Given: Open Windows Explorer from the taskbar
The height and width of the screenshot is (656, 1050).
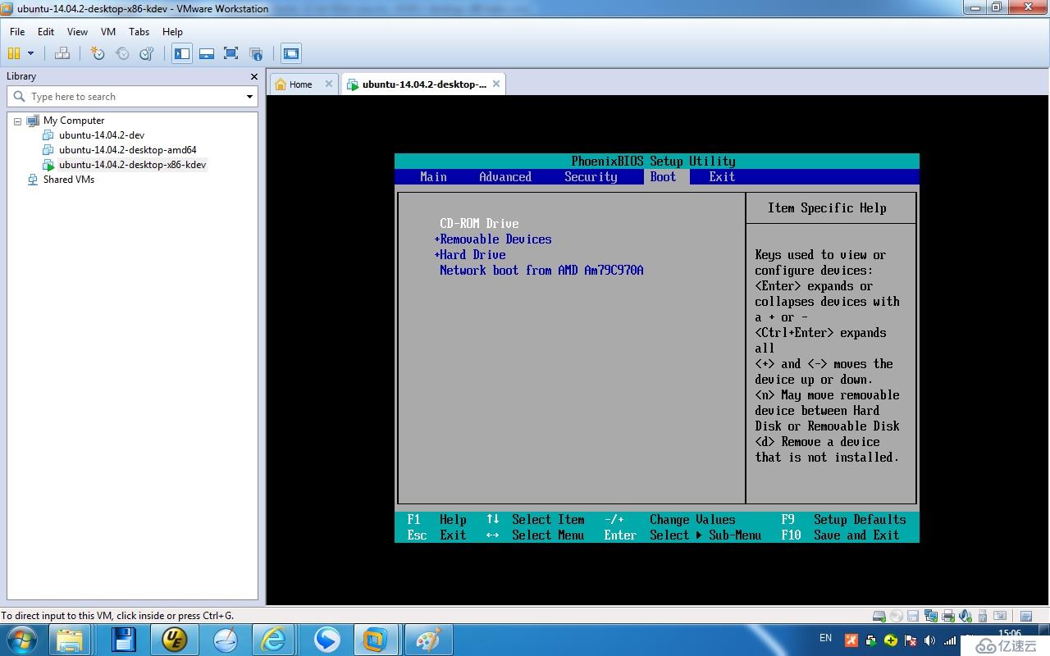Looking at the screenshot, I should [x=71, y=640].
